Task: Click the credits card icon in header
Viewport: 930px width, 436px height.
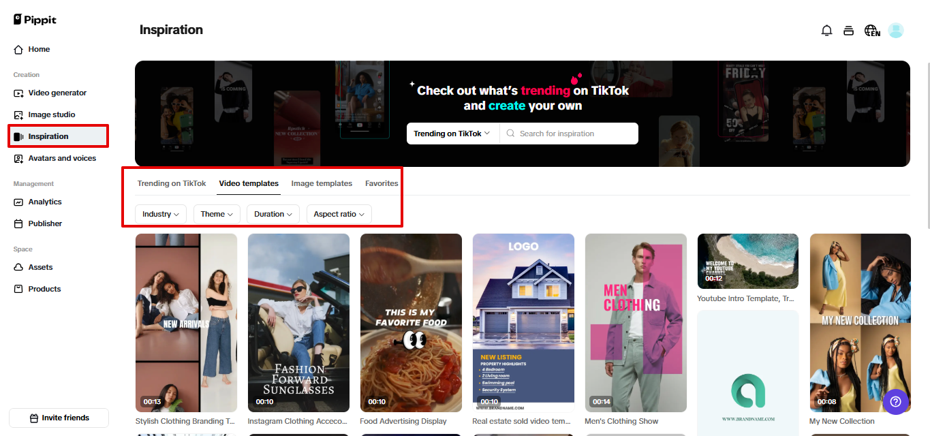Action: click(x=848, y=30)
